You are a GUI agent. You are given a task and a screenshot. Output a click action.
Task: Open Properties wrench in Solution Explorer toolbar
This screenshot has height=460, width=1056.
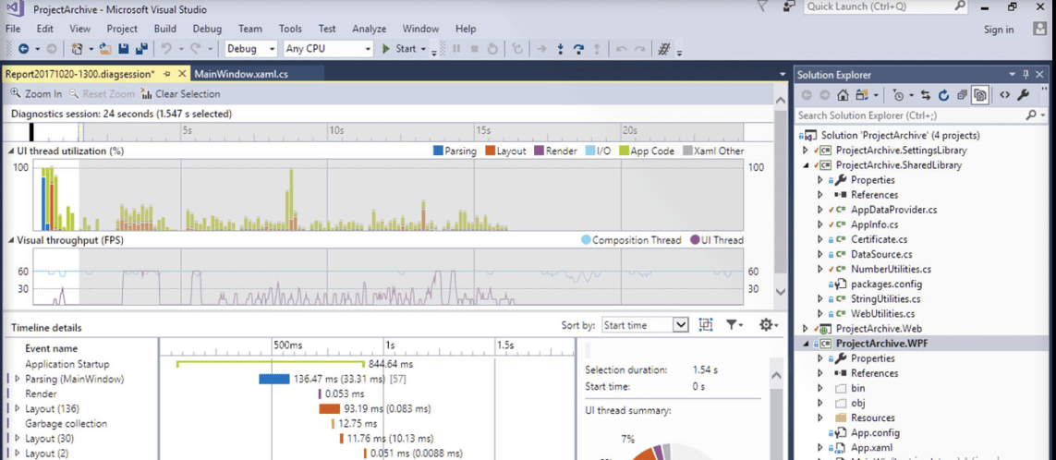(x=1023, y=96)
